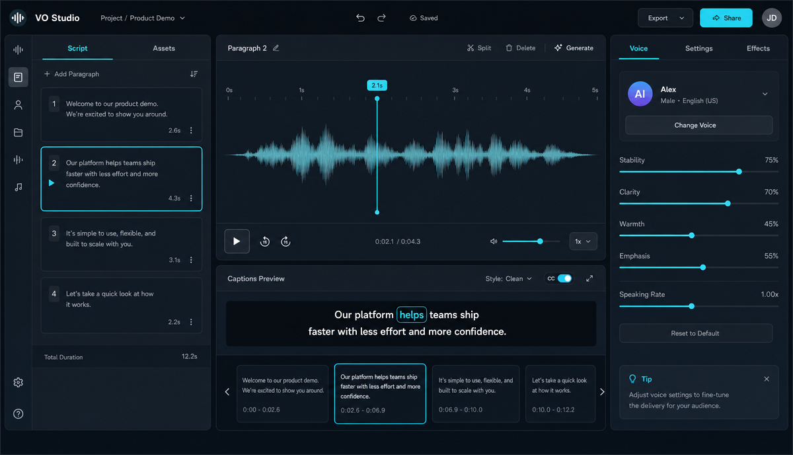Expand captions preview to fullscreen
Viewport: 793px width, 455px height.
coord(589,278)
